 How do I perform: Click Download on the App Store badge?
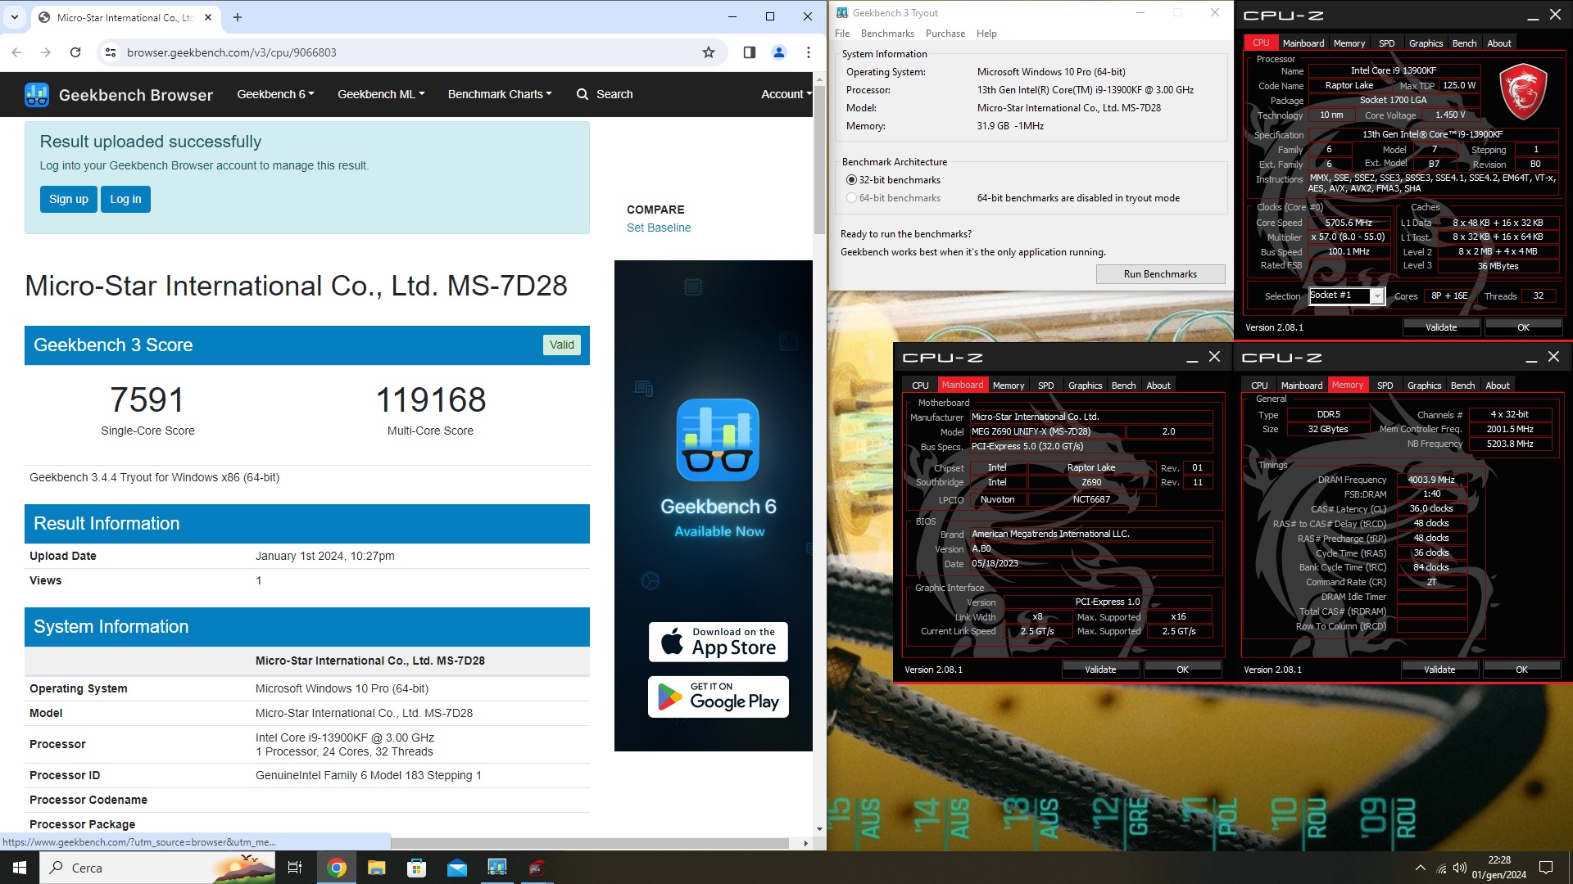[x=719, y=643]
